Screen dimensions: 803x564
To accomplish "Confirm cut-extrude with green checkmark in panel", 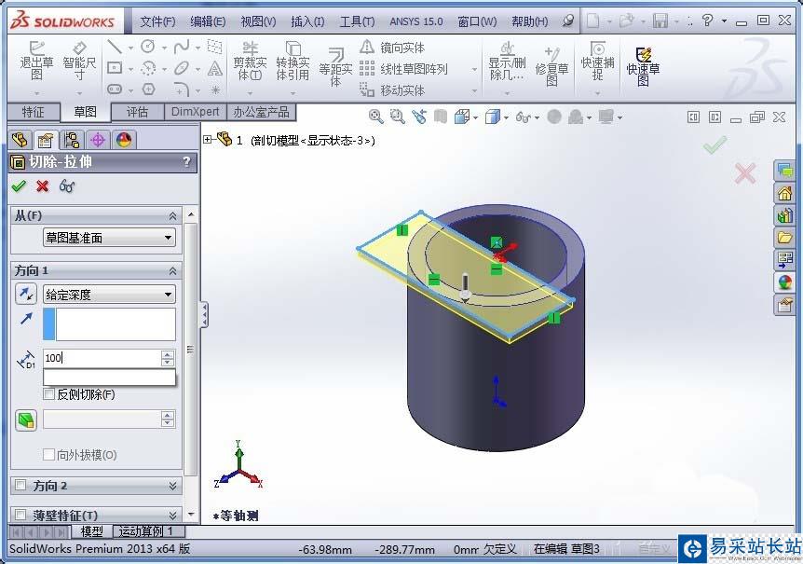I will click(19, 186).
